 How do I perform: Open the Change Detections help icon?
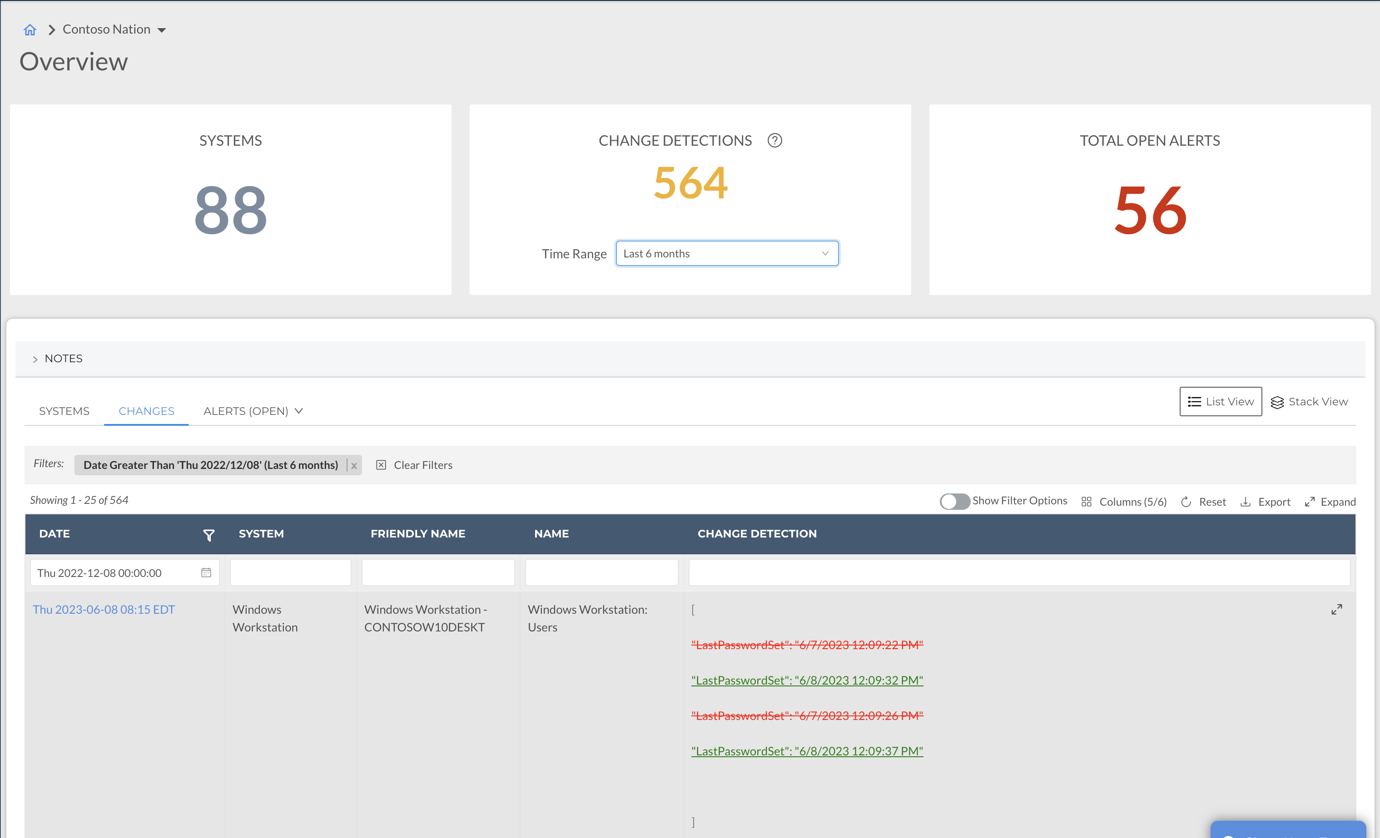tap(774, 141)
